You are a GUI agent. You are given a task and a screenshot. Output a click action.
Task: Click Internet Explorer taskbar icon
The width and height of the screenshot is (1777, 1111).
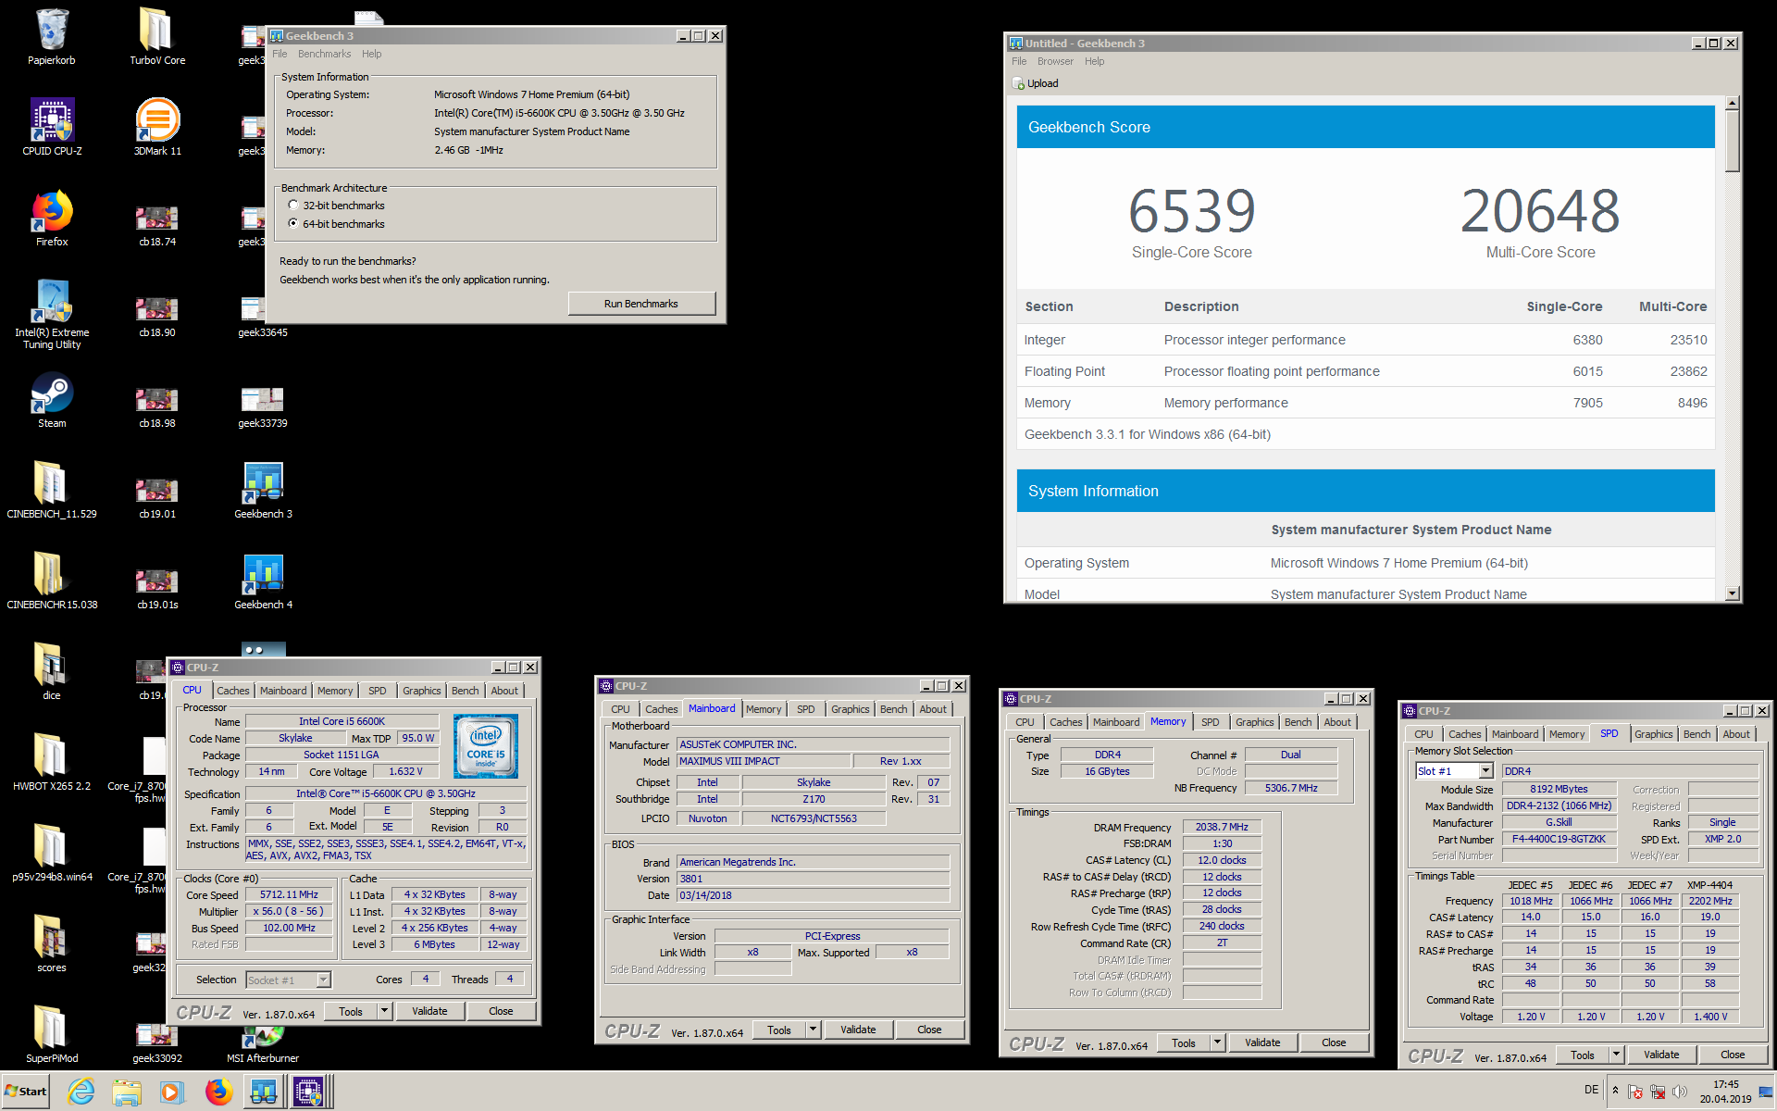point(81,1092)
